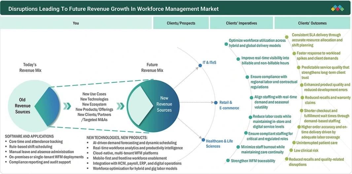352x174 pixels.
Task: Click the olive dot beside Predictable service quality
Action: [299, 67]
